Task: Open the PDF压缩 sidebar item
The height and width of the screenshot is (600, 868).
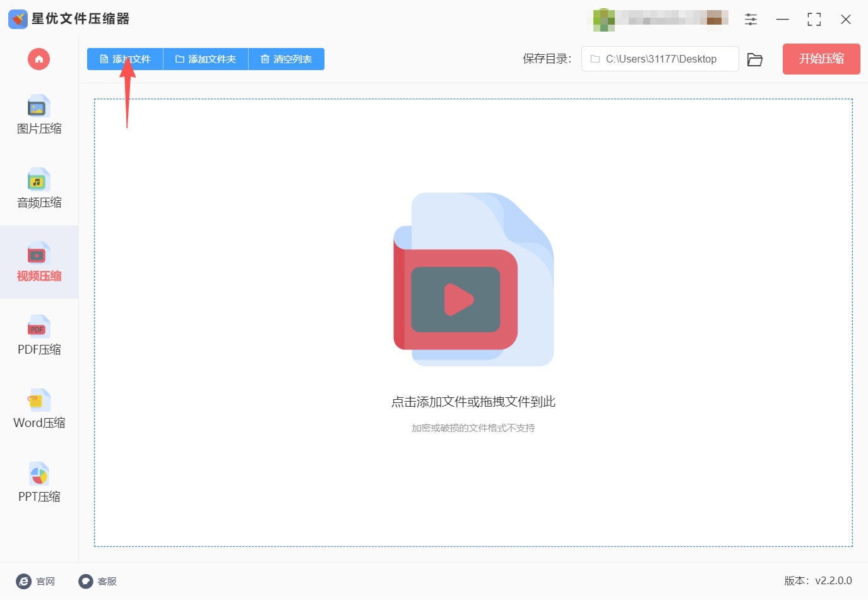Action: 39,336
